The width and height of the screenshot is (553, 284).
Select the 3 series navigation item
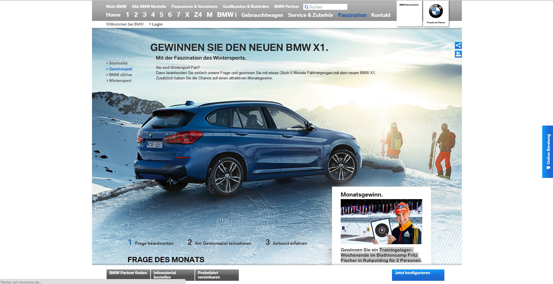point(144,15)
